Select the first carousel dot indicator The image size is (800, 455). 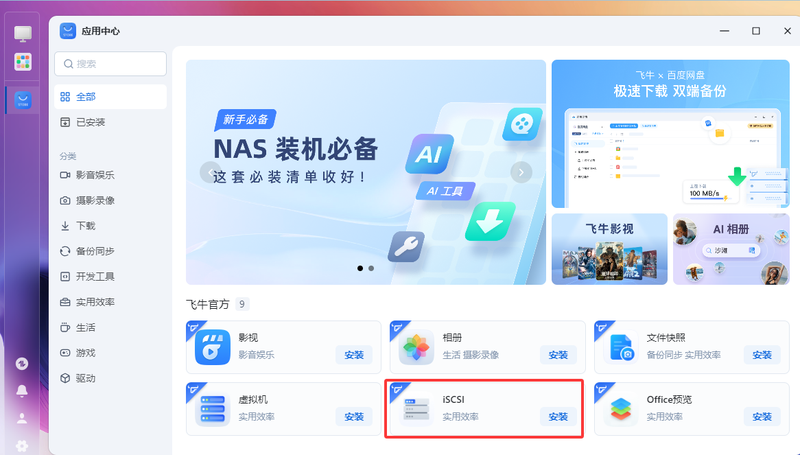click(360, 268)
